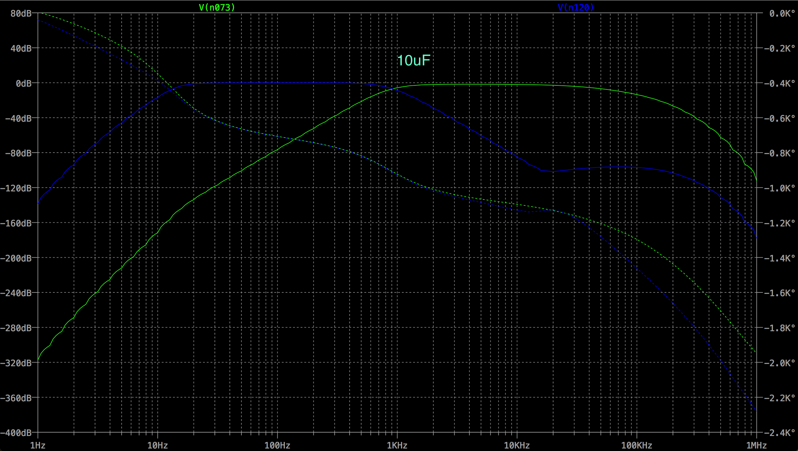Click the -1.8K° phase axis label
Image resolution: width=798 pixels, height=451 pixels.
(x=780, y=328)
